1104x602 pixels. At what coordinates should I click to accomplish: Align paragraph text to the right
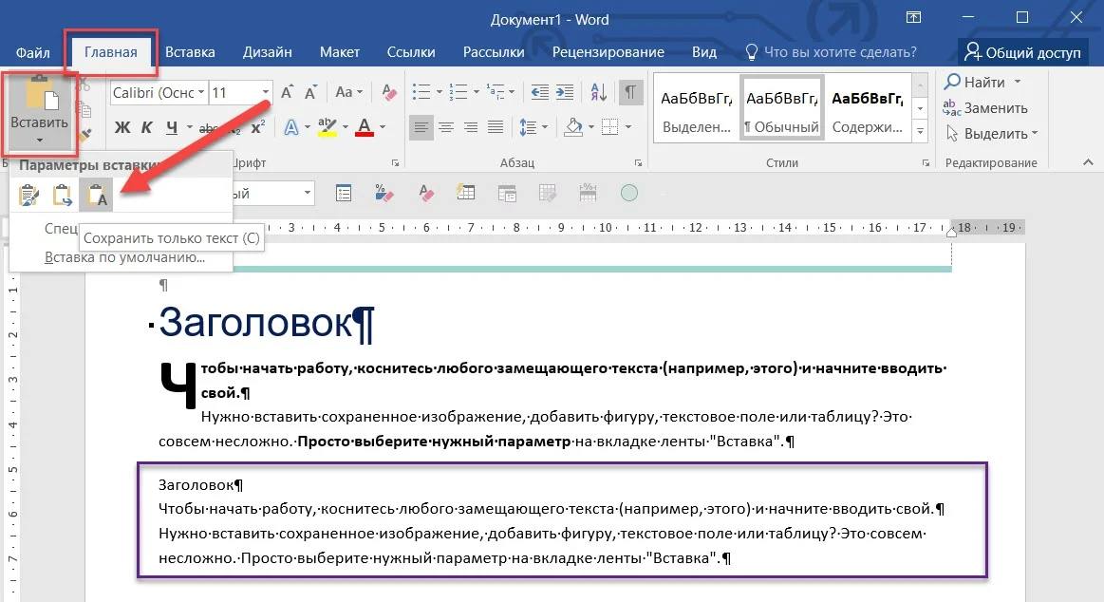click(x=470, y=127)
